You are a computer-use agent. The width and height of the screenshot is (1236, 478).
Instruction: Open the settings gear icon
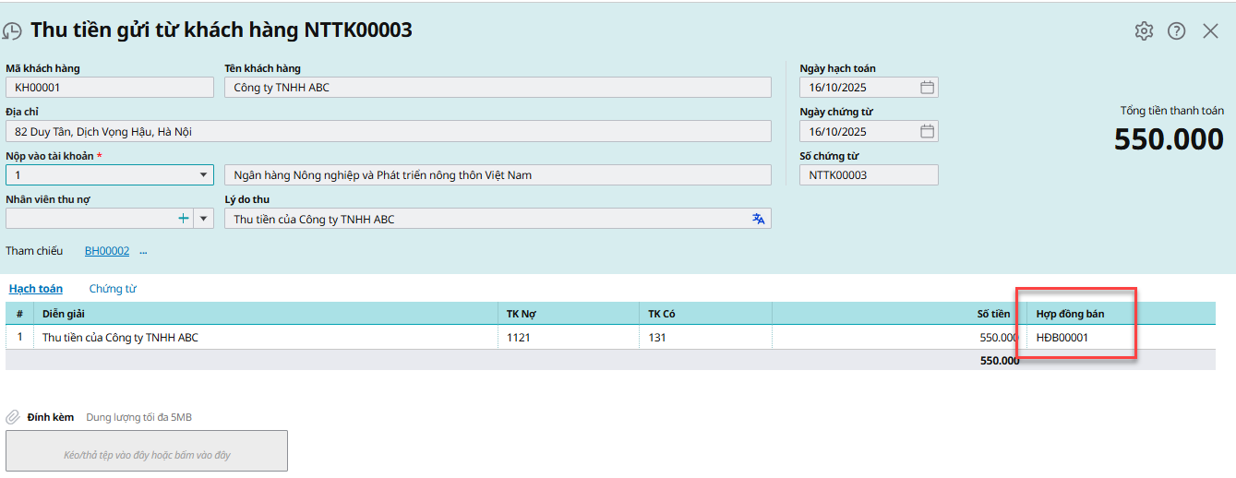point(1144,30)
